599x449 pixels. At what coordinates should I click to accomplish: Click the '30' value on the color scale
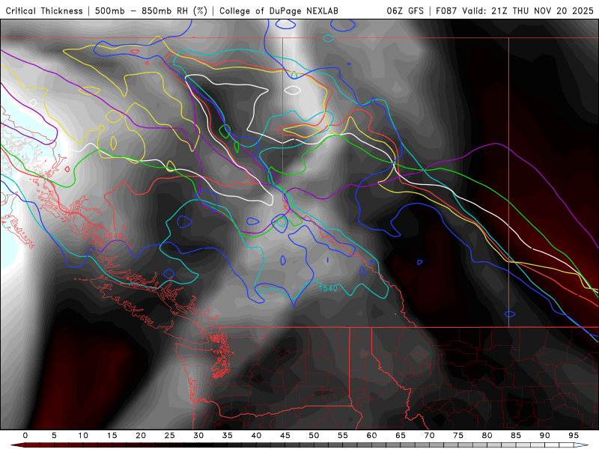[x=198, y=436]
